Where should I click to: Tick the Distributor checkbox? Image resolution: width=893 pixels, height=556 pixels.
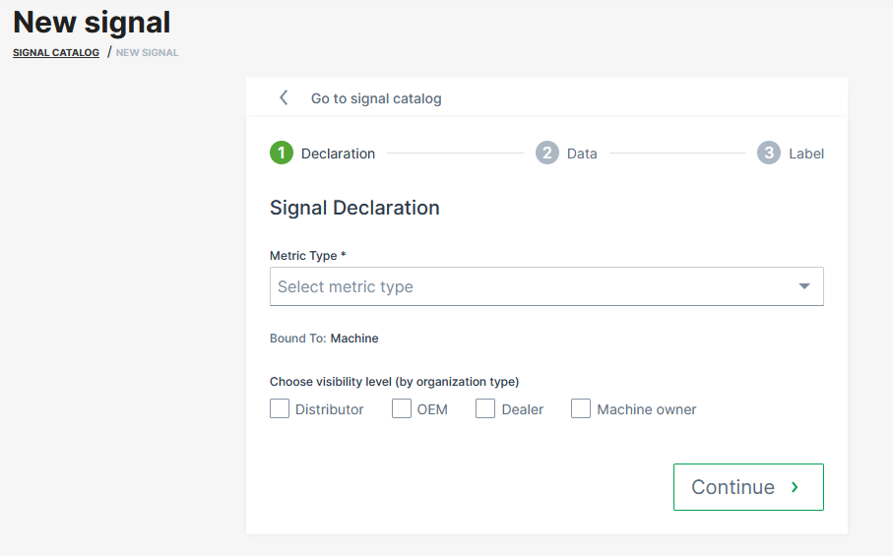click(x=280, y=408)
